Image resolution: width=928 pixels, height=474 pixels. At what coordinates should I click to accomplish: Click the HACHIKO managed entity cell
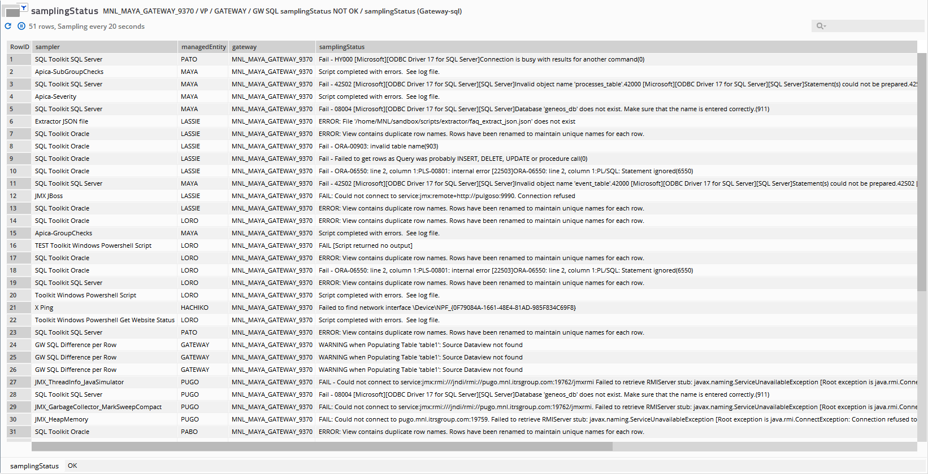pos(194,308)
